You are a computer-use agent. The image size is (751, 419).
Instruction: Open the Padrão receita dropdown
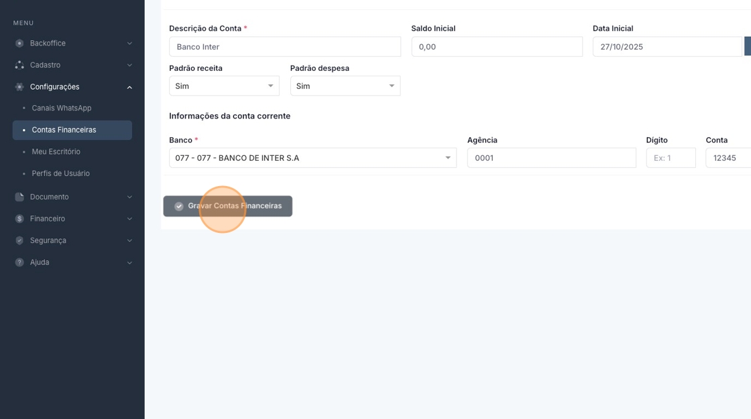[x=224, y=86]
